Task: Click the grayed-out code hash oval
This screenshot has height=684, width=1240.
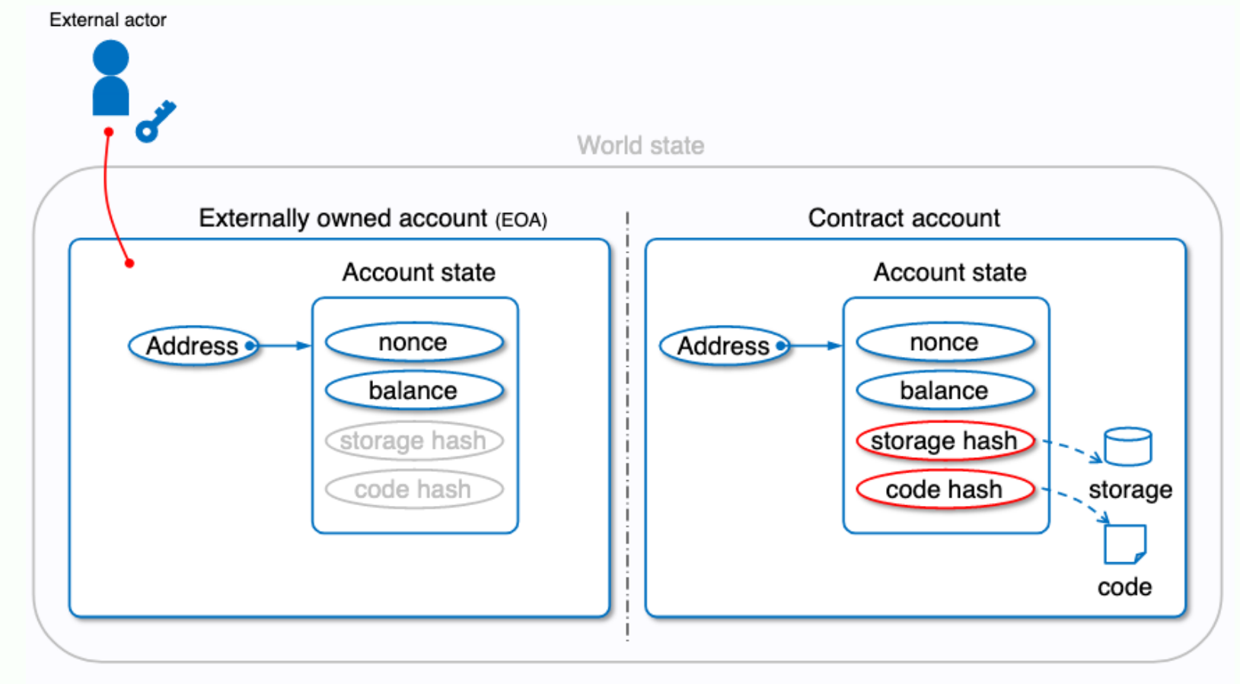Action: pyautogui.click(x=413, y=489)
